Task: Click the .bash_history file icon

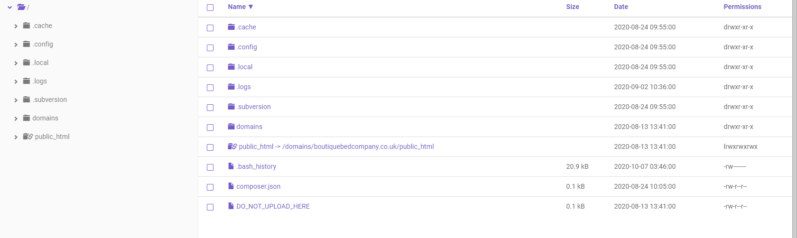Action: [231, 166]
